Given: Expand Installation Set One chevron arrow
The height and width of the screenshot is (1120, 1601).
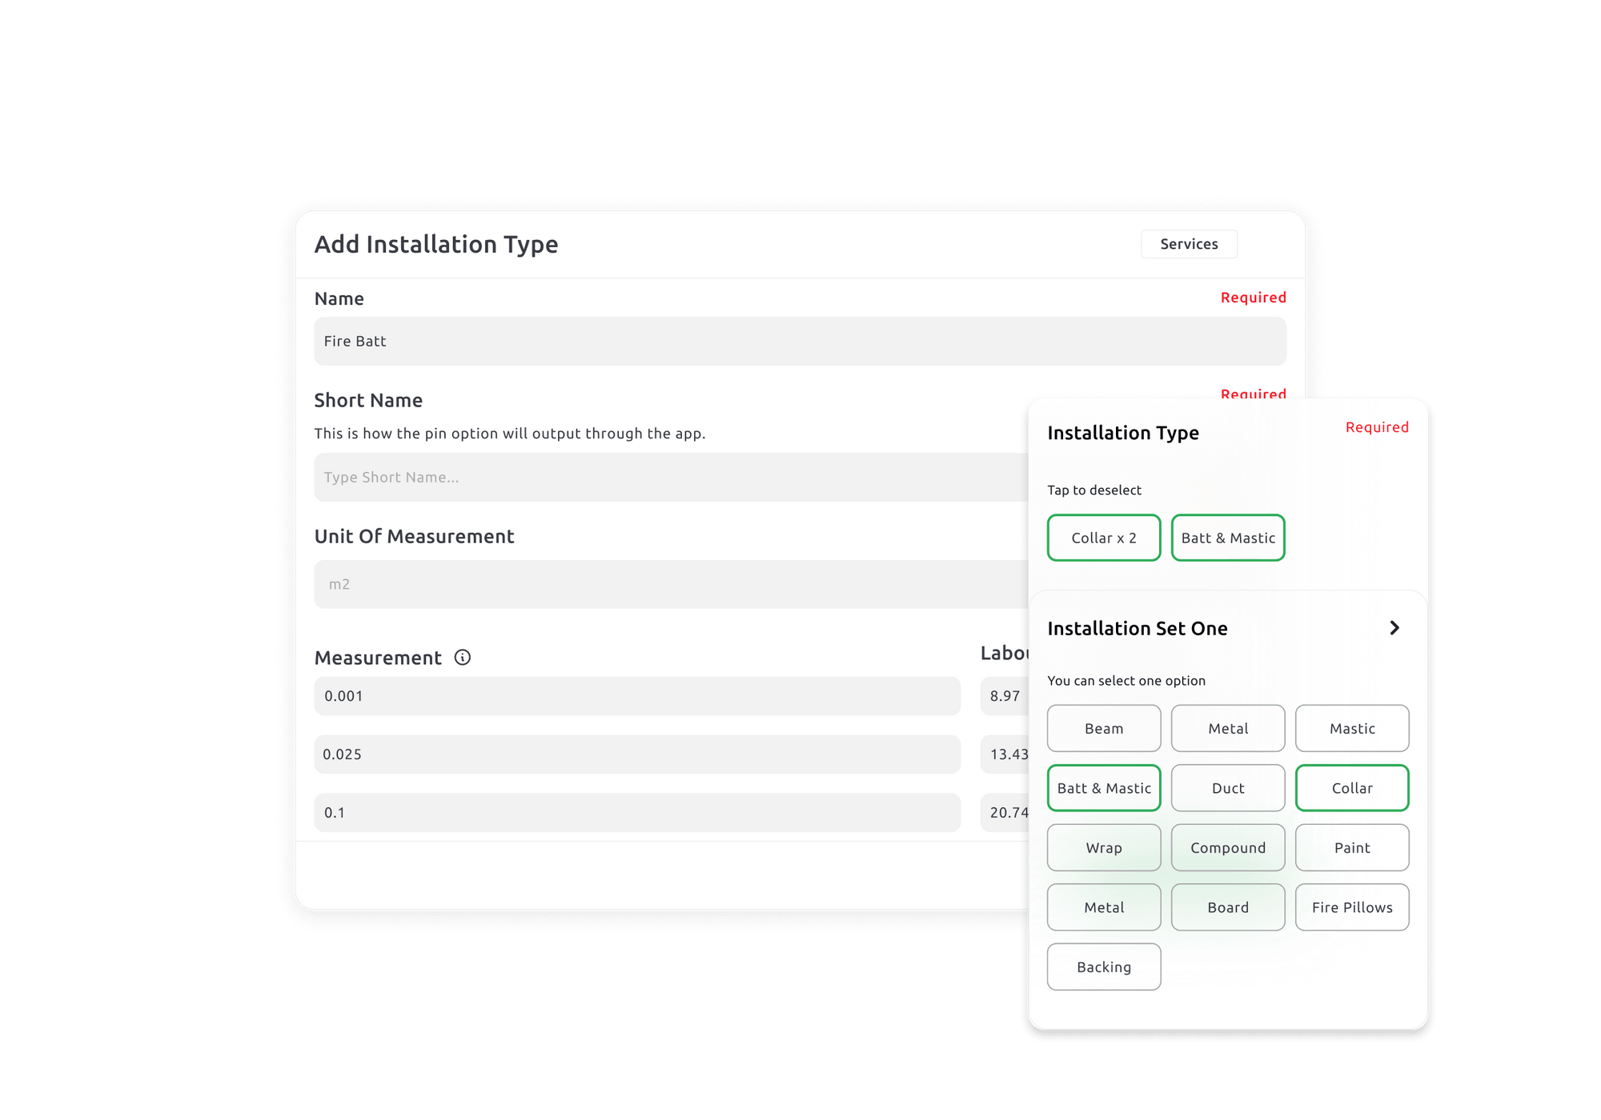Looking at the screenshot, I should click(1394, 628).
